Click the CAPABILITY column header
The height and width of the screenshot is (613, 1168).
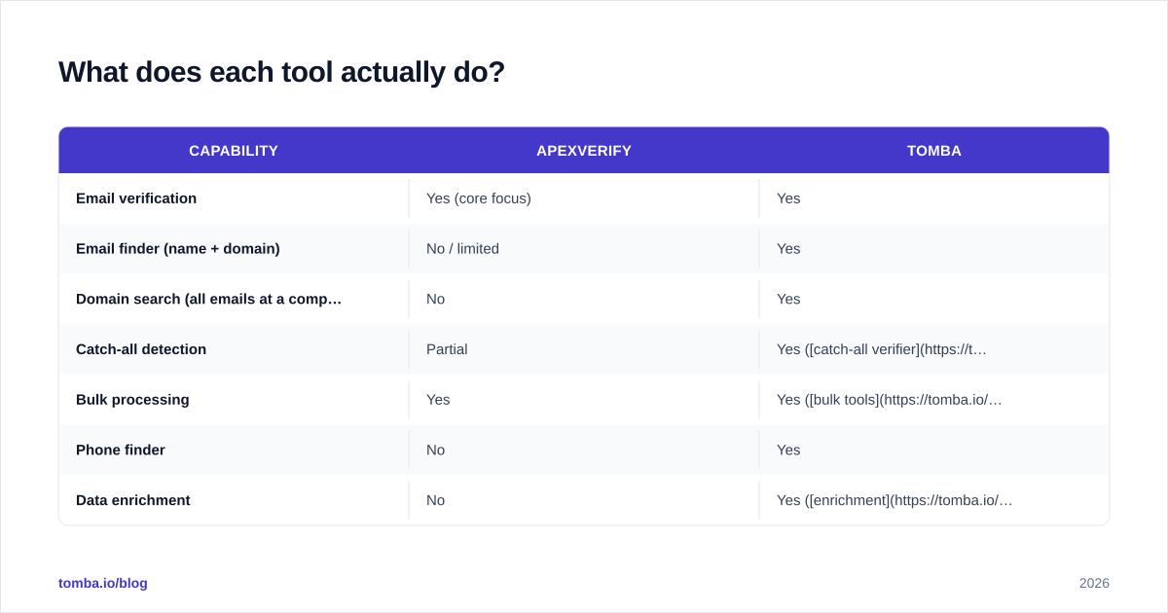(234, 151)
